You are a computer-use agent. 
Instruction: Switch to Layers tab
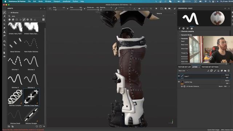[x=195, y=67]
